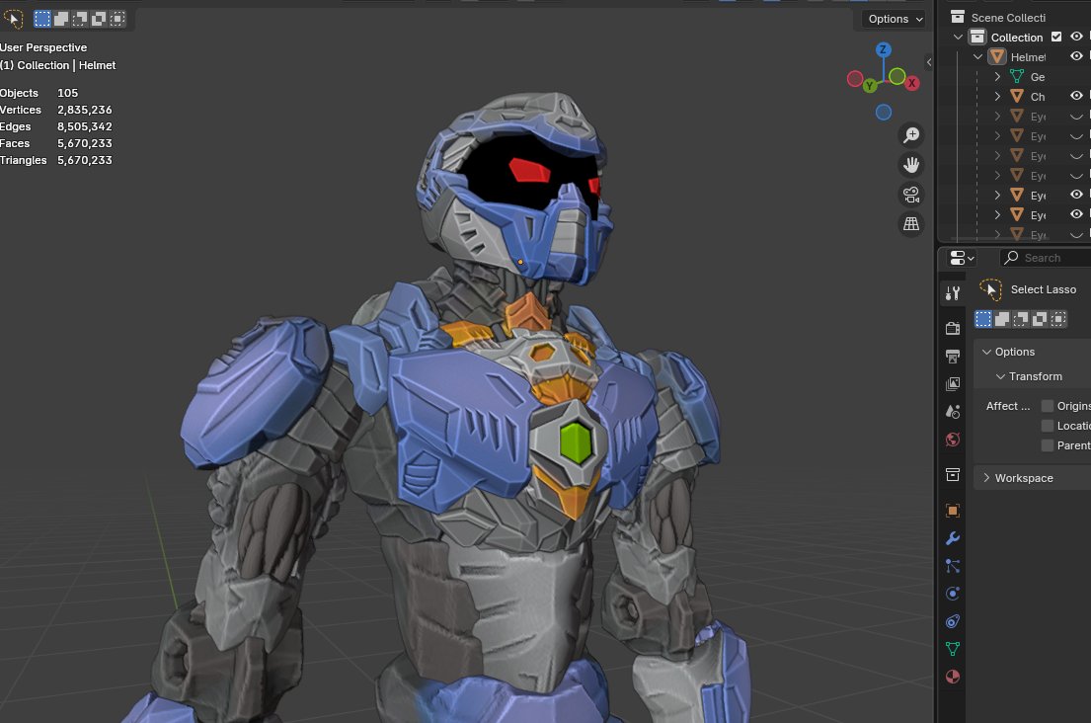
Task: Open the Object Constraints tab
Action: point(953,621)
